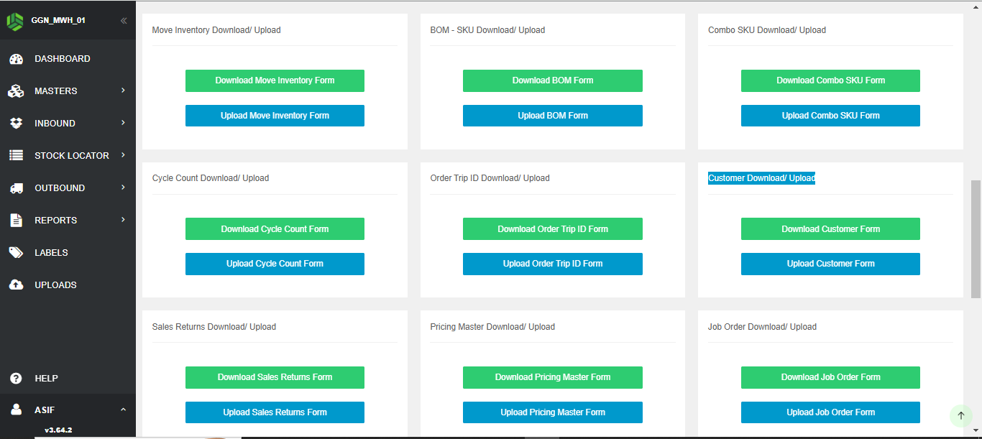This screenshot has height=439, width=982.
Task: Expand the ASIF user menu caret
Action: (123, 410)
